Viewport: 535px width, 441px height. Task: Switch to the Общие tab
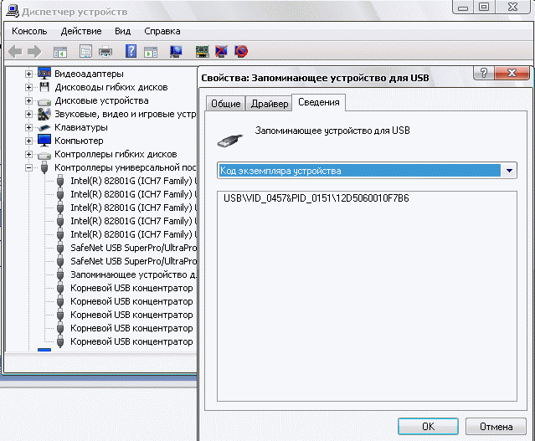(225, 104)
